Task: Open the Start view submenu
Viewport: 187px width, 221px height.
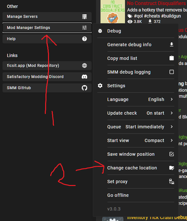Action: [x=141, y=140]
